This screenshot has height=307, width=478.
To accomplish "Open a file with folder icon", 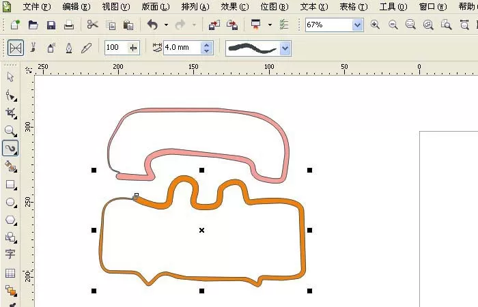I will click(33, 25).
